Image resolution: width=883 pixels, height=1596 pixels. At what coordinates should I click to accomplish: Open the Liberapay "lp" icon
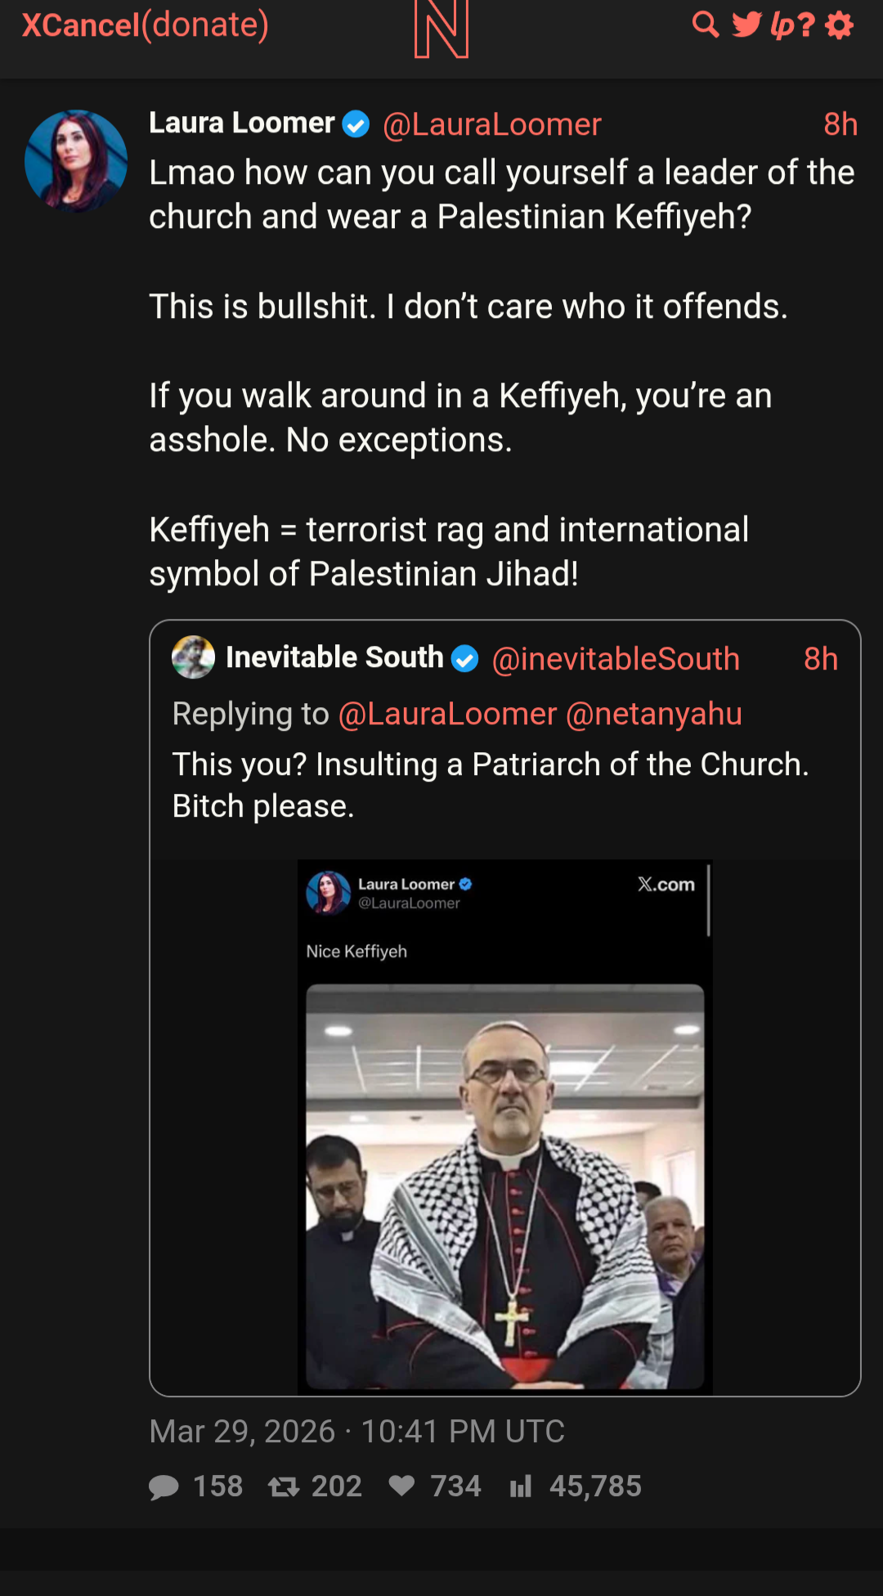point(782,25)
